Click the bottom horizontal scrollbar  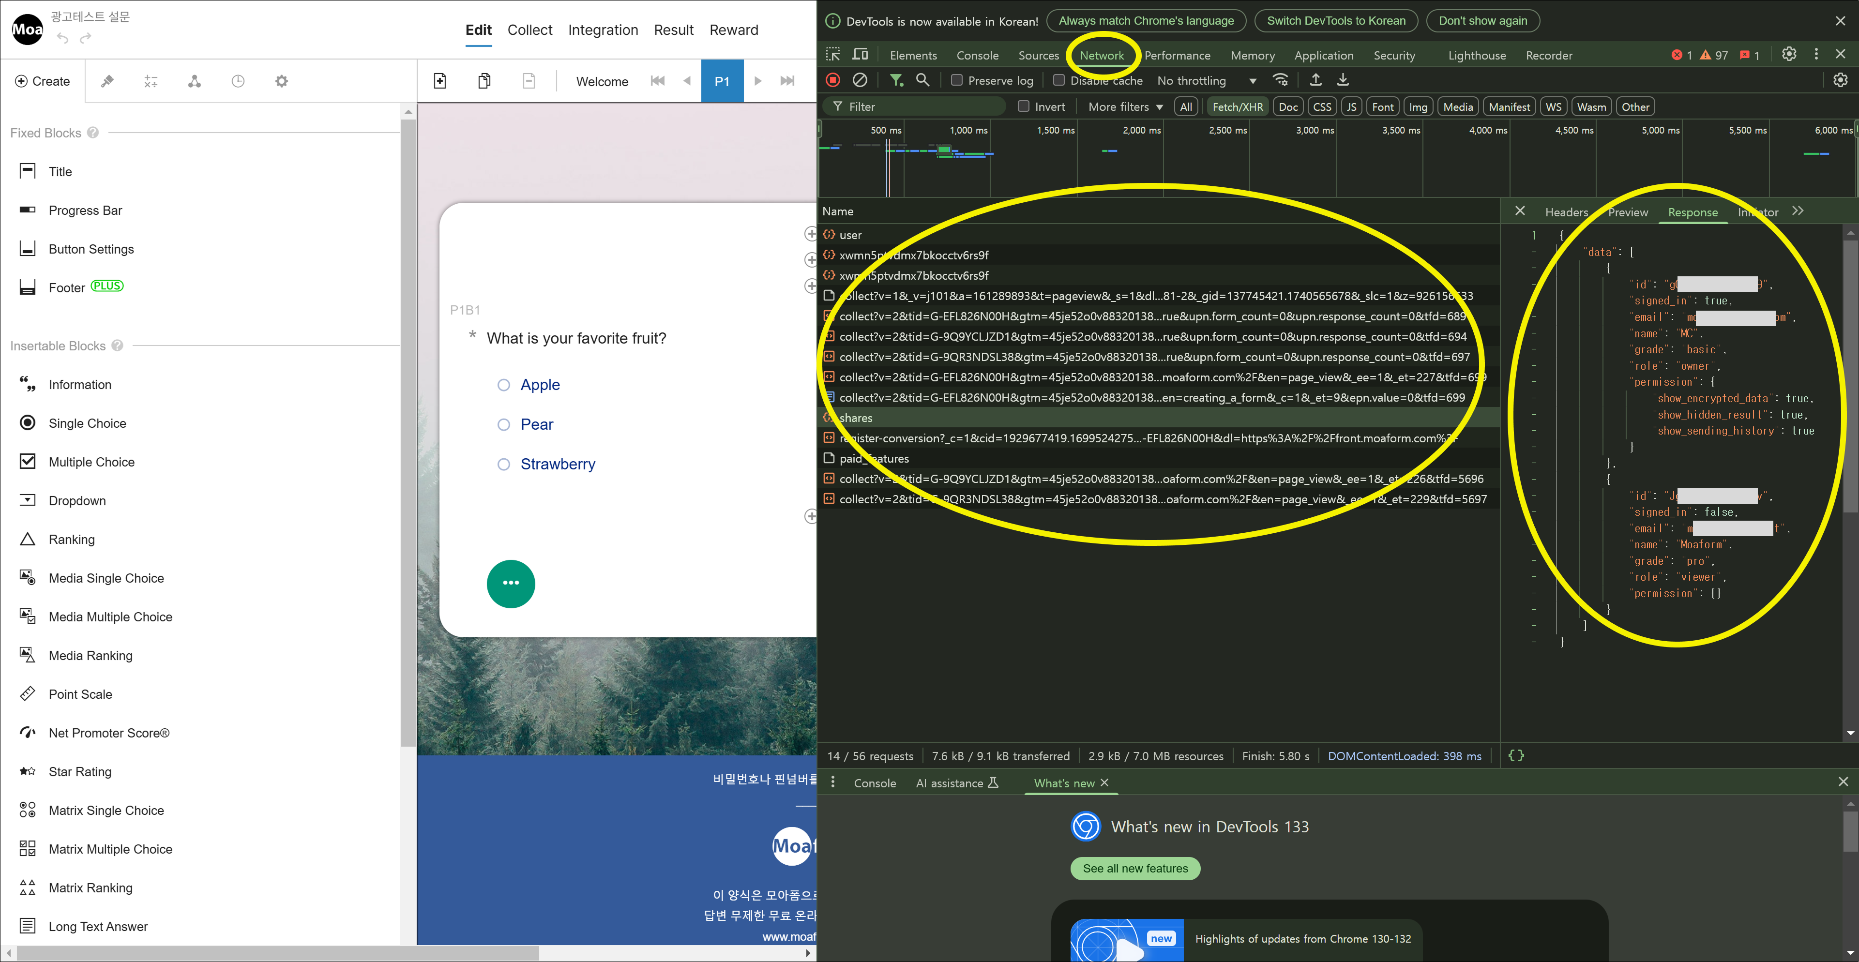[x=278, y=953]
